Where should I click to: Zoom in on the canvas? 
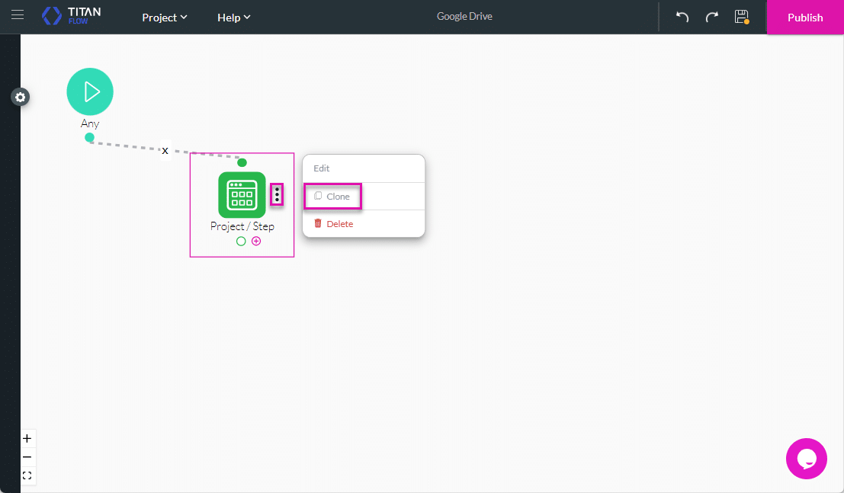click(27, 439)
